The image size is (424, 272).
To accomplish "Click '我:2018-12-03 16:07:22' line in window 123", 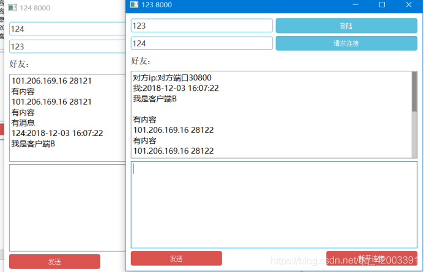I will pyautogui.click(x=176, y=88).
